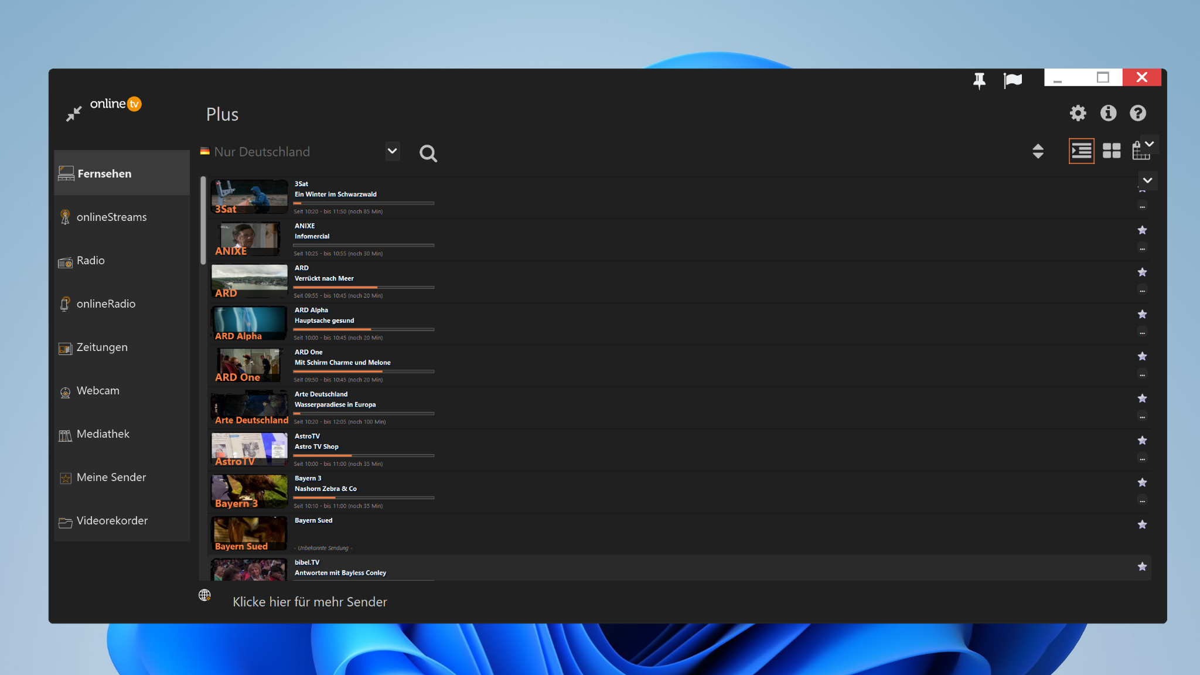Open Webcam section

(x=122, y=390)
